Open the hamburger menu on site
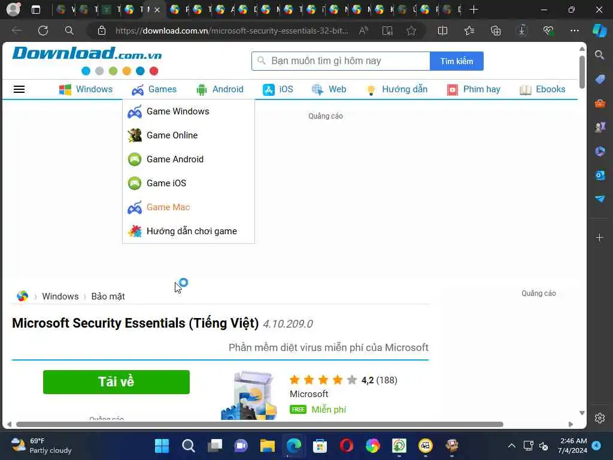The width and height of the screenshot is (613, 460). [19, 90]
